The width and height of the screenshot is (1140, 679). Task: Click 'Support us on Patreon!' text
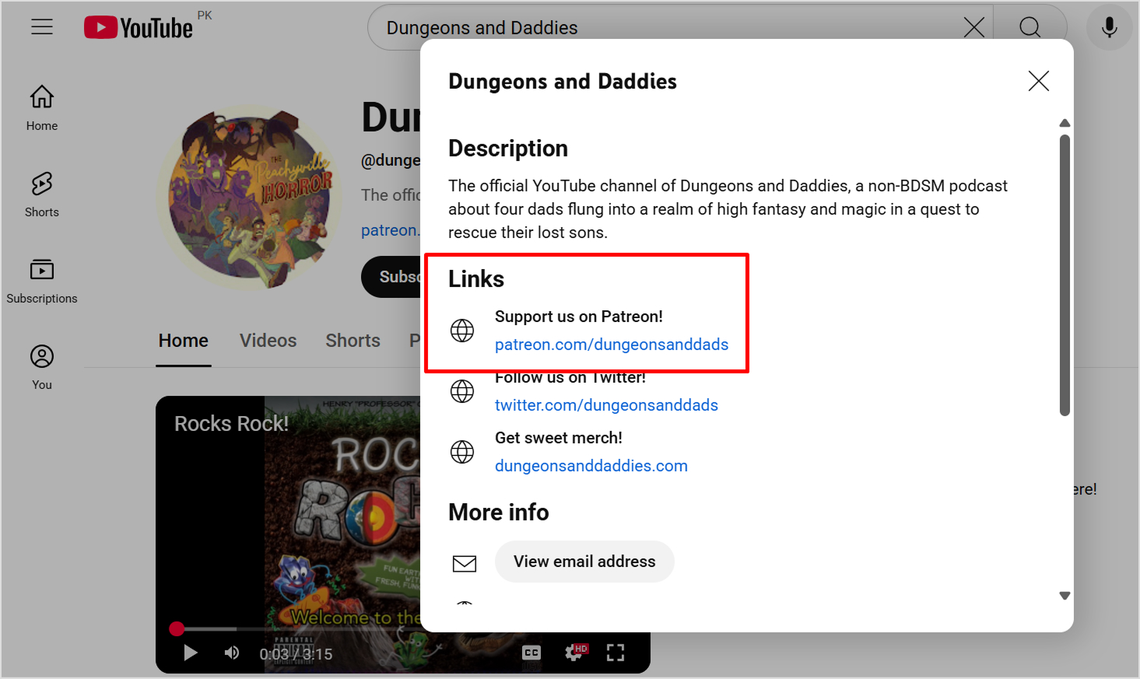579,317
